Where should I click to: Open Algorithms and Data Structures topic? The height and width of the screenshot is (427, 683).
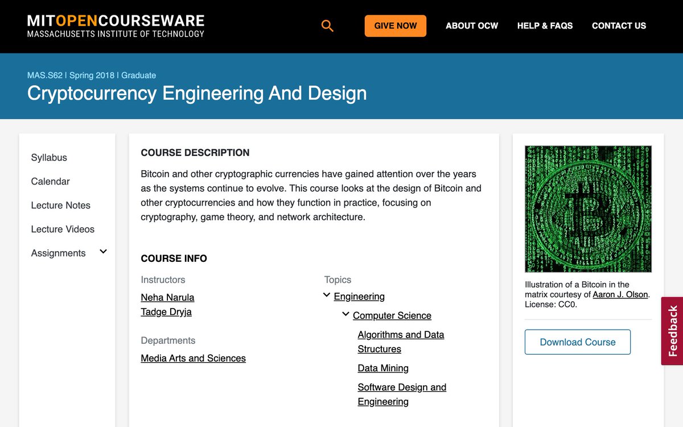401,342
